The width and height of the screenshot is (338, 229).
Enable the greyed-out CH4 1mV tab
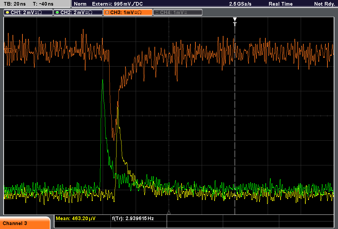[178, 13]
